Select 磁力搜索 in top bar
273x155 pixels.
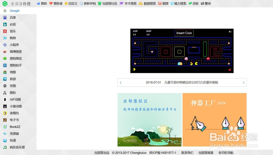point(179,4)
